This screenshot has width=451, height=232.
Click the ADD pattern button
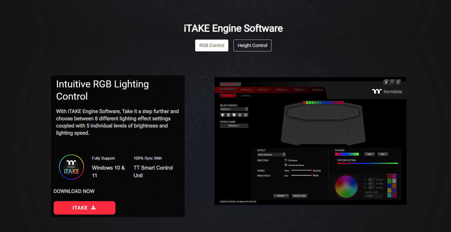point(370,154)
